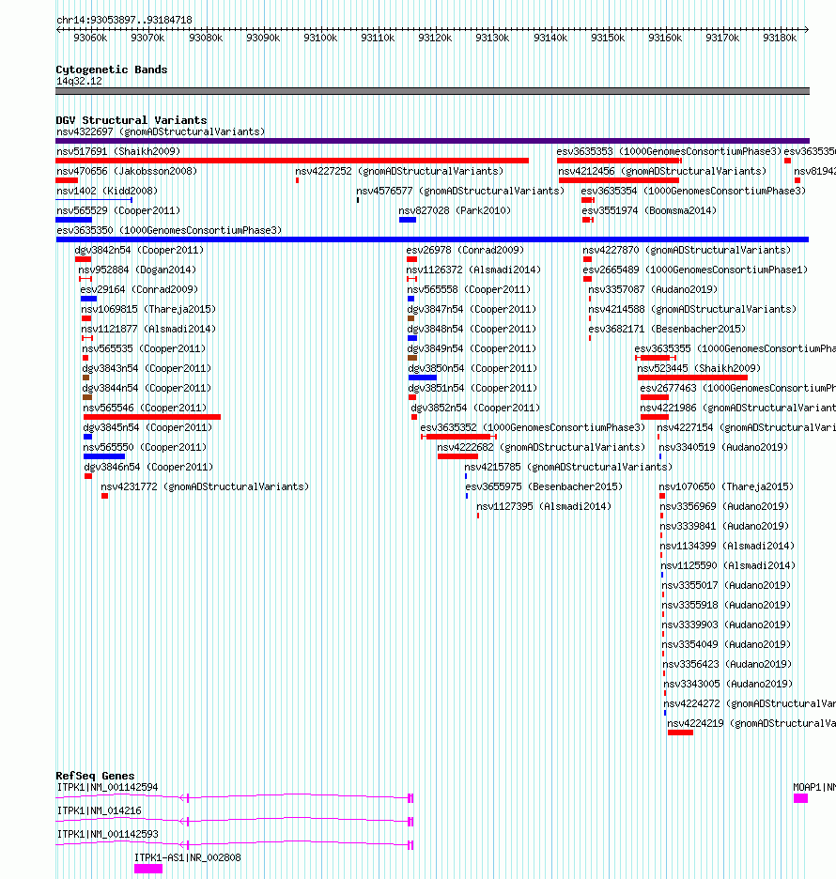Click esv3655975 (Besenbacher2015) label
Screen dimensions: 836x879
(544, 486)
